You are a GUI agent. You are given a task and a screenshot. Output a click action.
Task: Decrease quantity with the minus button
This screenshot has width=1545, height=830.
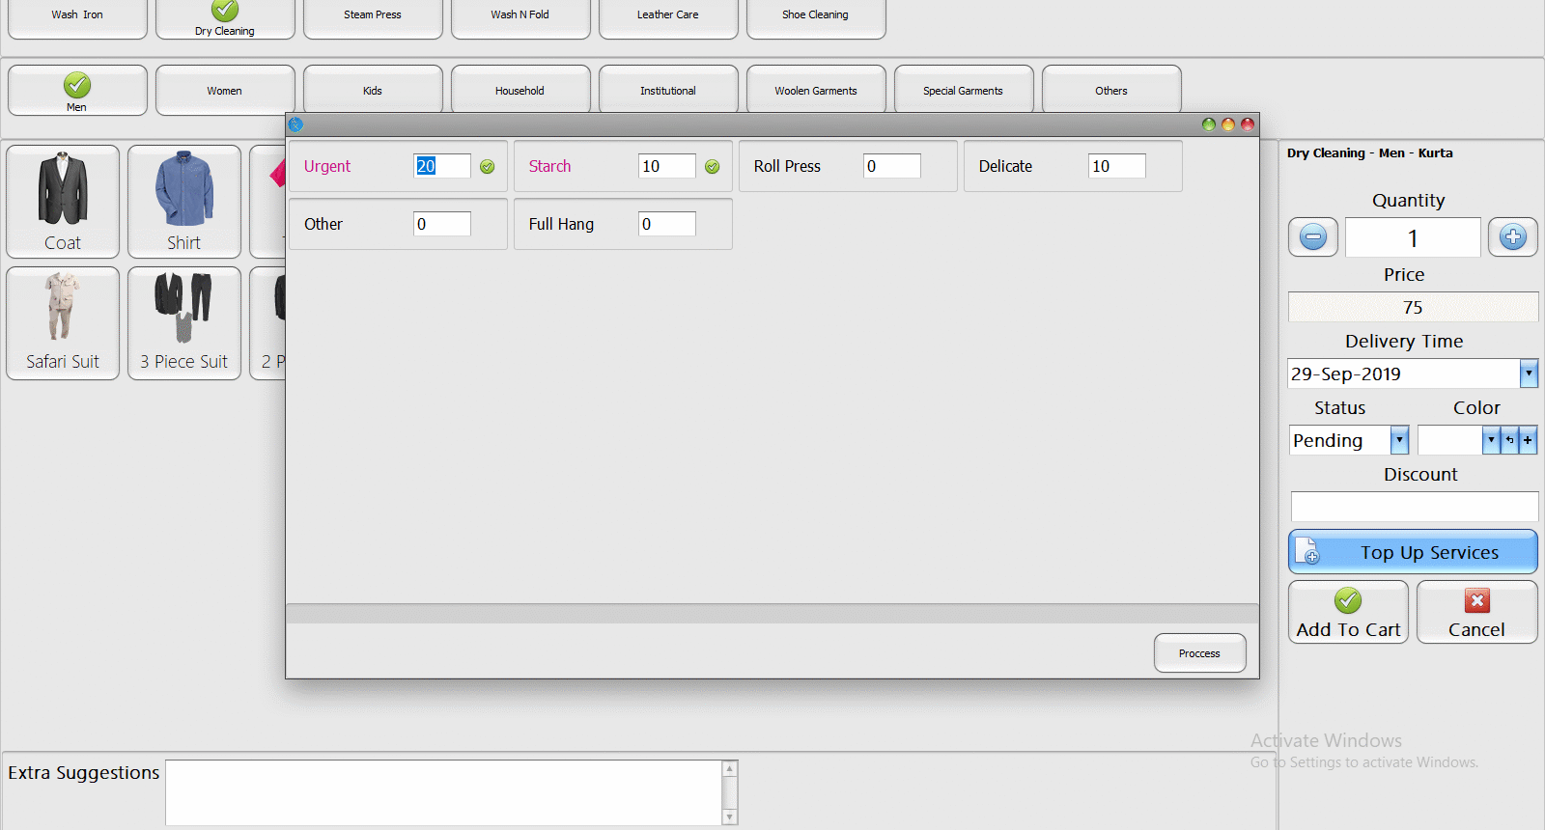point(1313,237)
